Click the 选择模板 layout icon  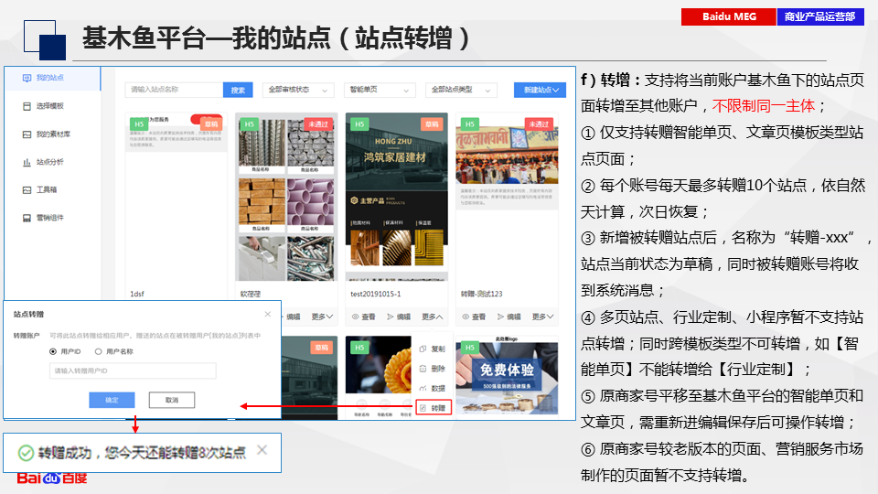click(27, 106)
